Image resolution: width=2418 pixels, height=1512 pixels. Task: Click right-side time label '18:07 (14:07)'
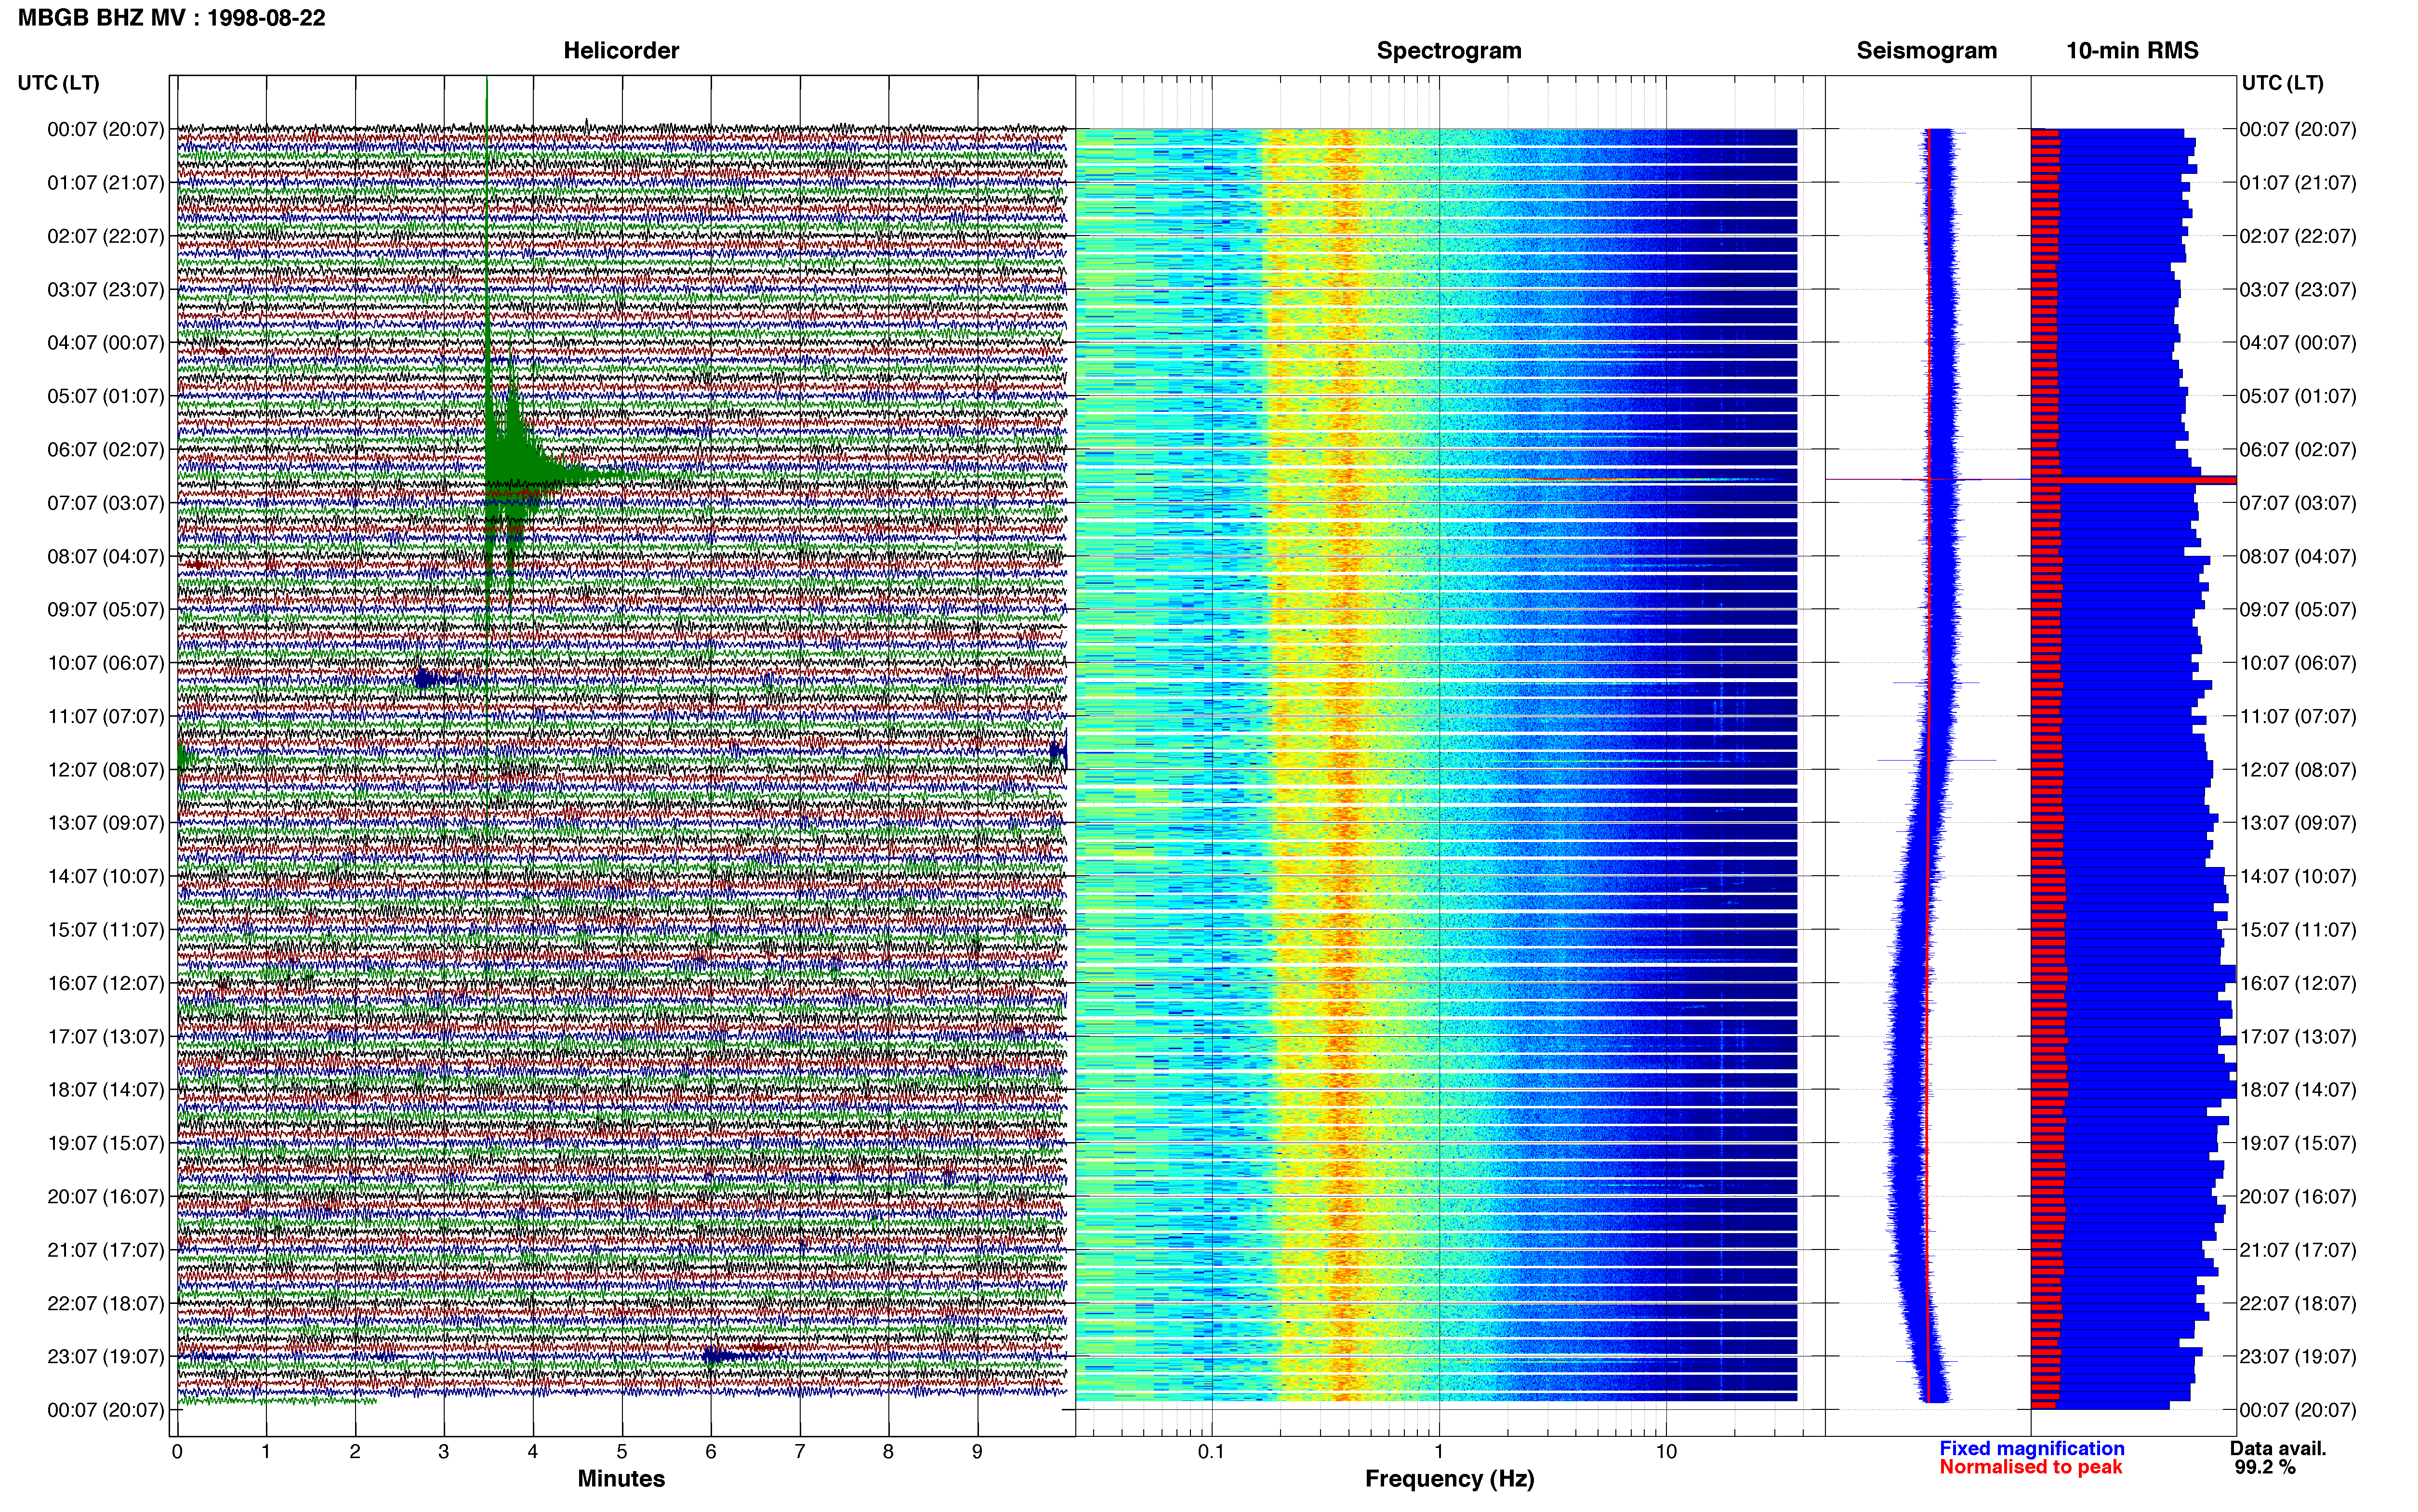tap(2298, 1090)
